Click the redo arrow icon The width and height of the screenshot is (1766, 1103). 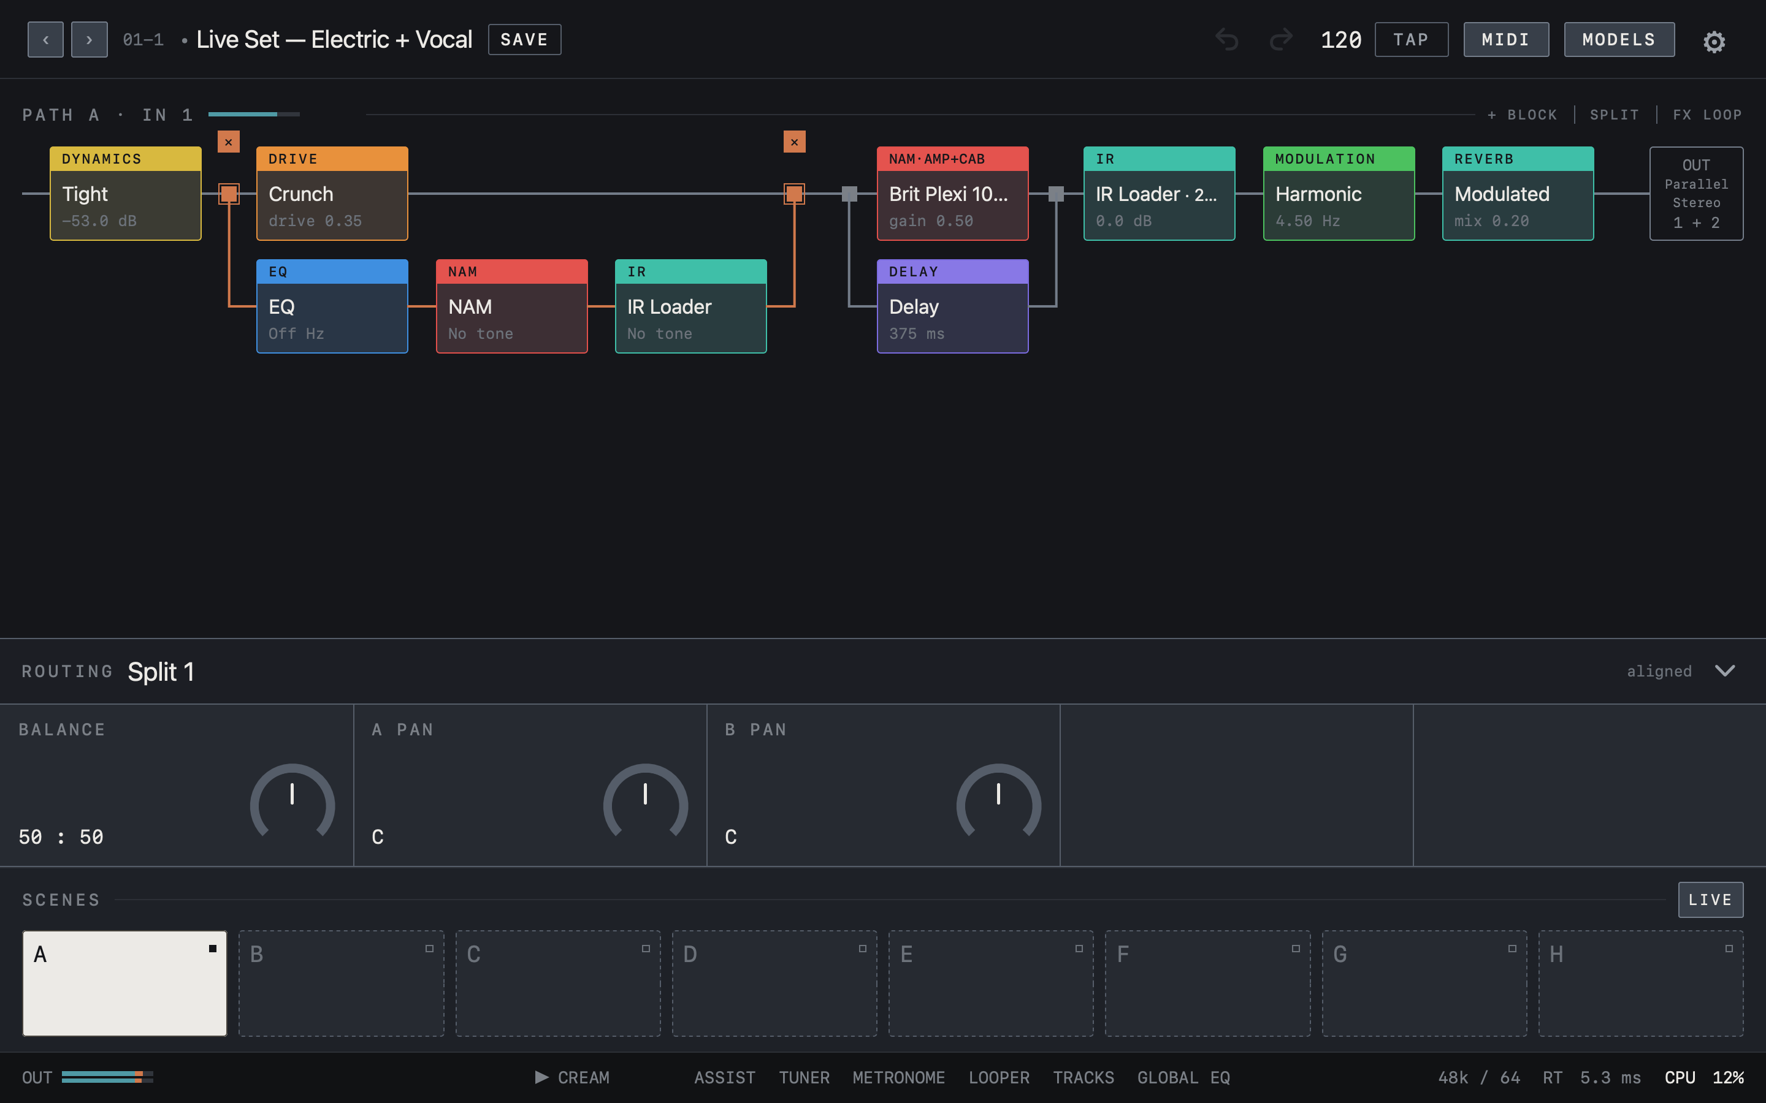coord(1281,39)
